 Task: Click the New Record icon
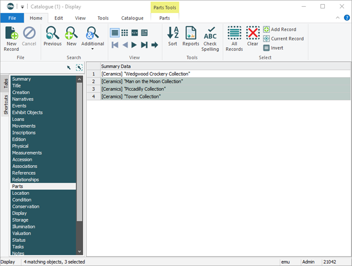(11, 37)
